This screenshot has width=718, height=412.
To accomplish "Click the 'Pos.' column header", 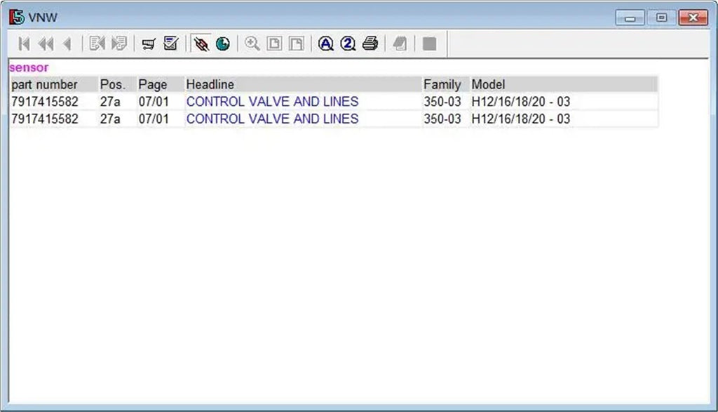I will (117, 84).
